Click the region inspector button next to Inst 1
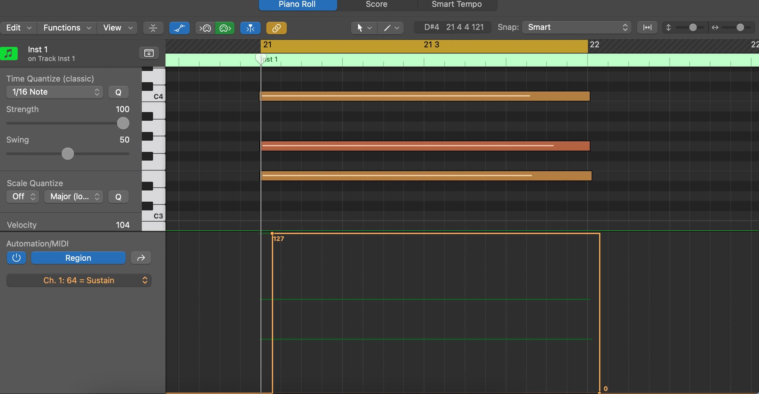Screen dimensions: 759x394 [149, 53]
